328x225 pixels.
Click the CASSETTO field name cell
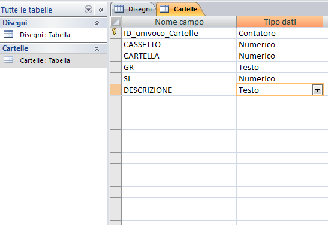[179, 44]
